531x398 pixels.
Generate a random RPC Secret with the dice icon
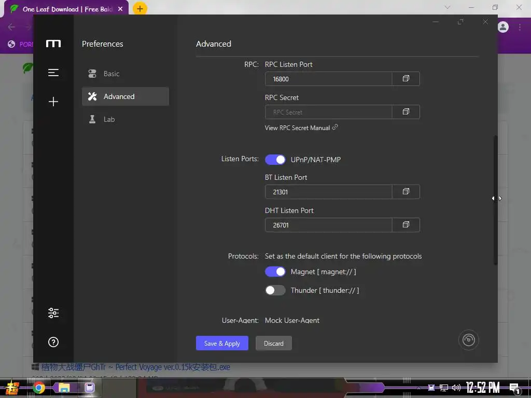(406, 112)
